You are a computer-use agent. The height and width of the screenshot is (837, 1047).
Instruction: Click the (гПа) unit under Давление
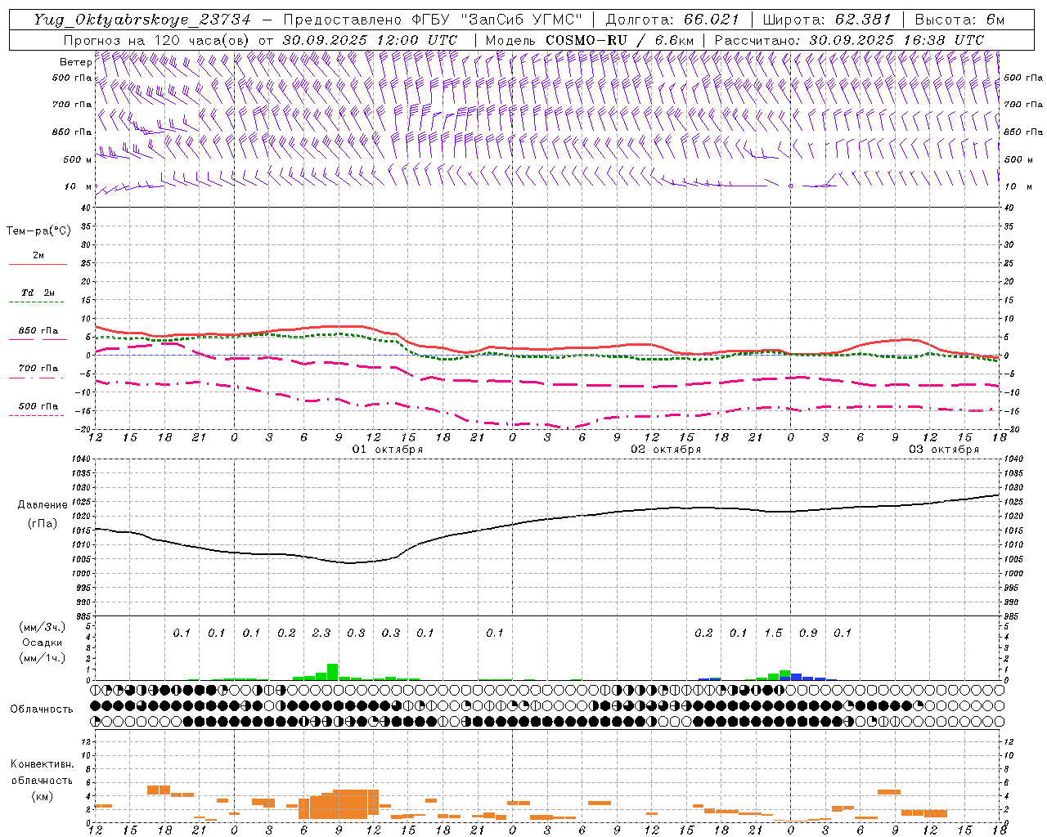42,524
